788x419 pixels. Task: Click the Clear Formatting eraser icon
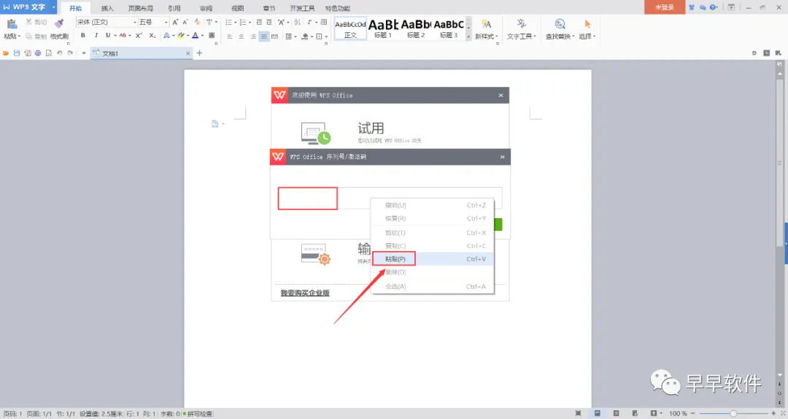197,22
